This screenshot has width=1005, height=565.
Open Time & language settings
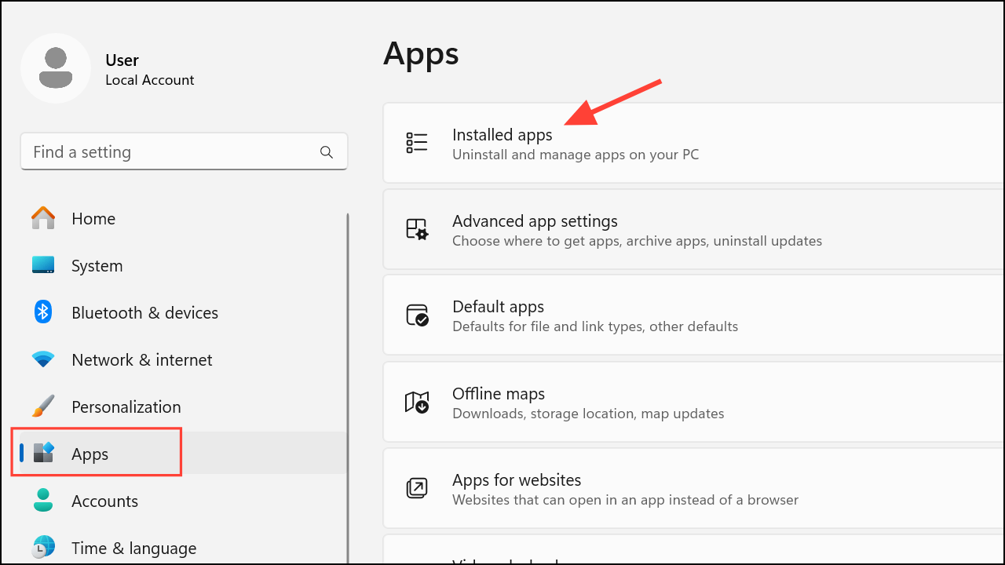133,548
